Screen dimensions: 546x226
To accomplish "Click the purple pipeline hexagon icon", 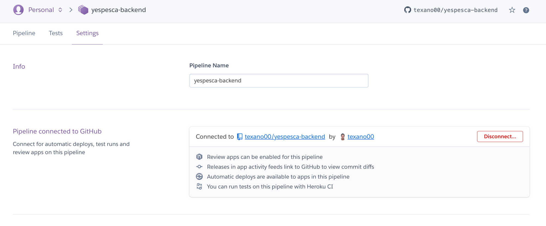I will click(x=83, y=10).
